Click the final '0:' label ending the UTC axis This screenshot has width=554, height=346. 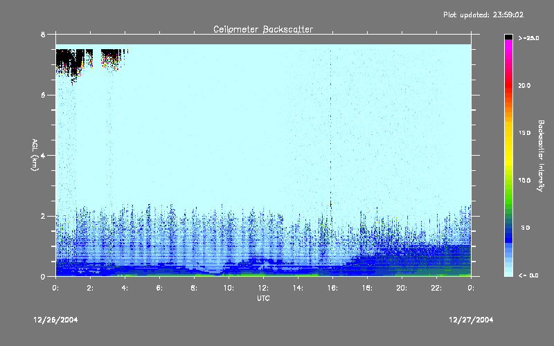[471, 288]
